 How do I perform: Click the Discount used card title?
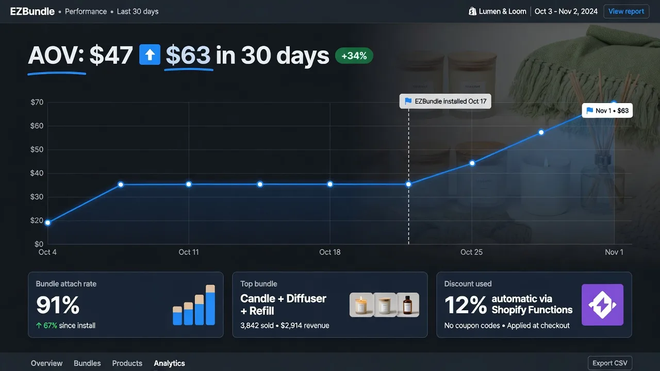(468, 284)
